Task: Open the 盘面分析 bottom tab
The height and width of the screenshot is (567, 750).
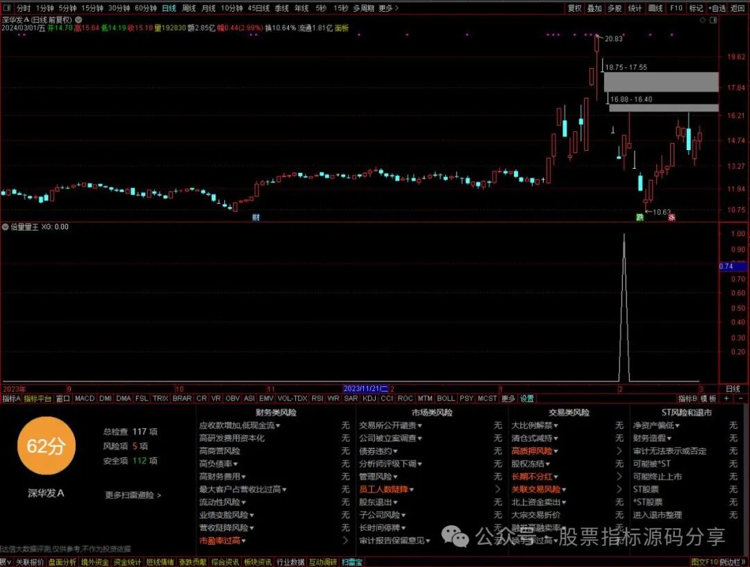Action: tap(62, 561)
